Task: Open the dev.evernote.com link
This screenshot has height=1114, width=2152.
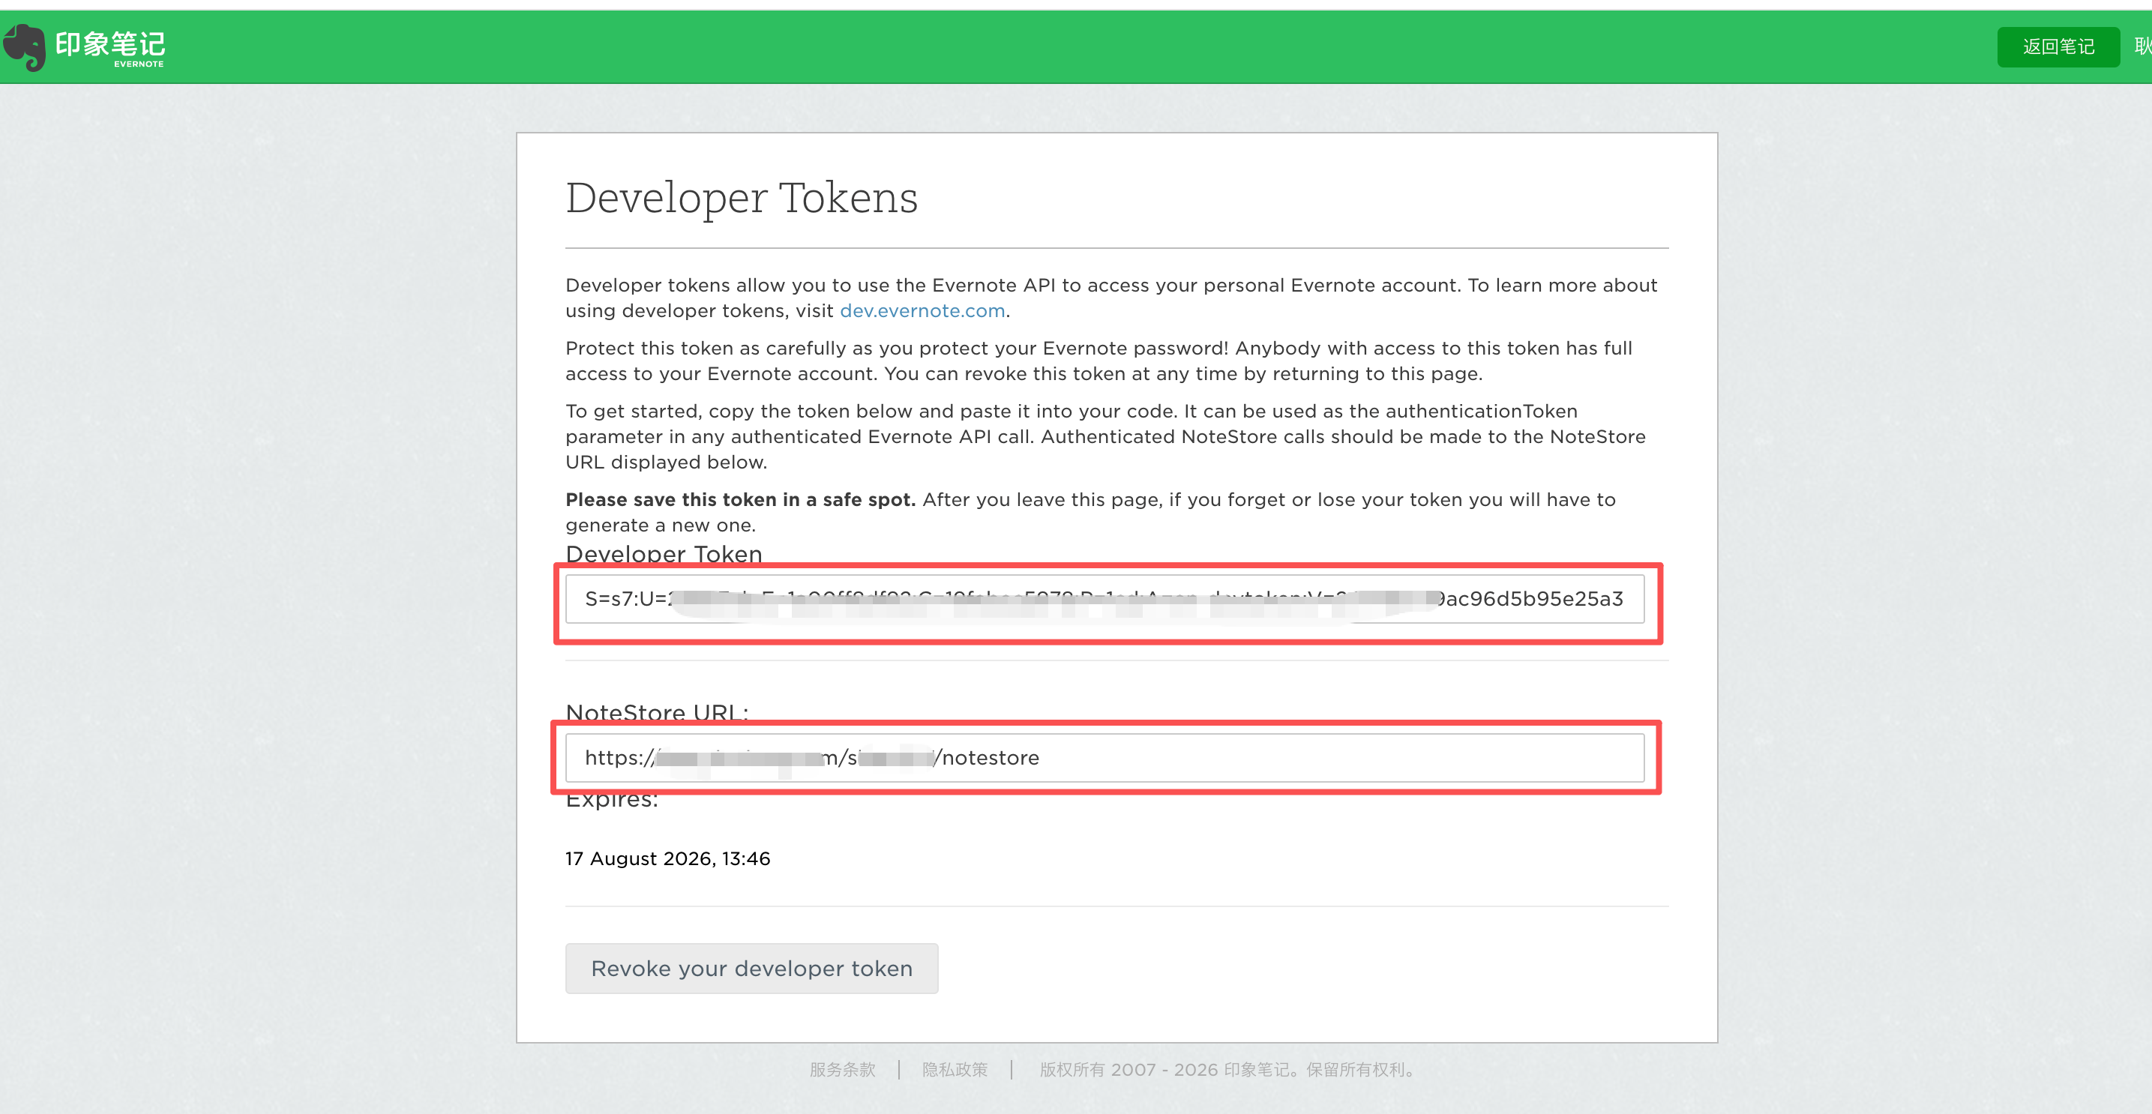Action: point(922,310)
